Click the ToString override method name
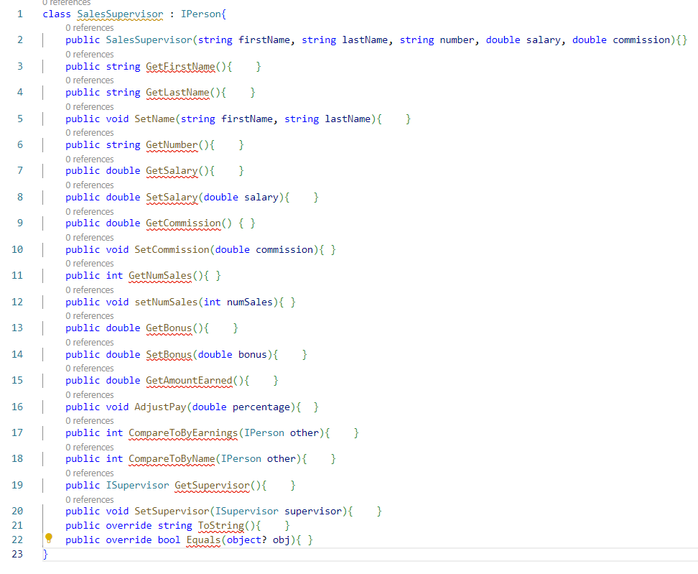This screenshot has height=574, width=698. coord(221,525)
